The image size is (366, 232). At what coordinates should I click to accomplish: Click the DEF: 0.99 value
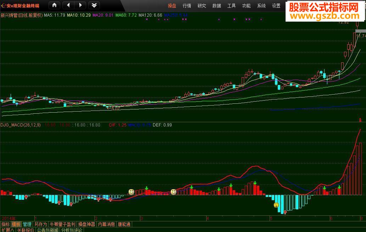pyautogui.click(x=162, y=125)
